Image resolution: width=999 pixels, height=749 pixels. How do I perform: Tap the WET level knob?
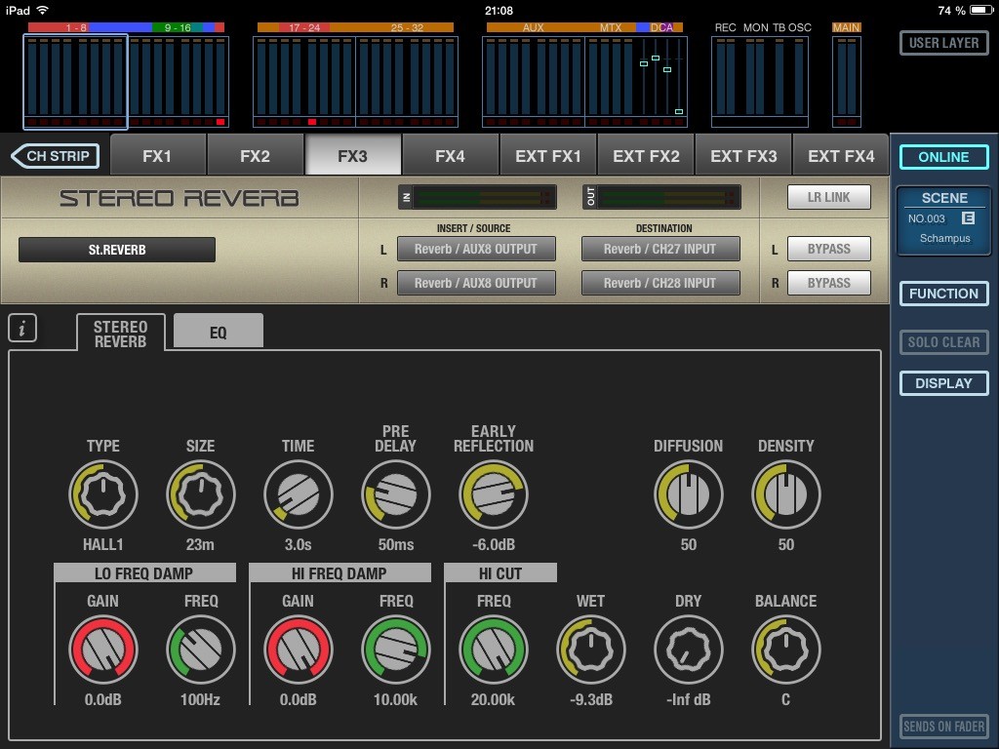tap(590, 650)
